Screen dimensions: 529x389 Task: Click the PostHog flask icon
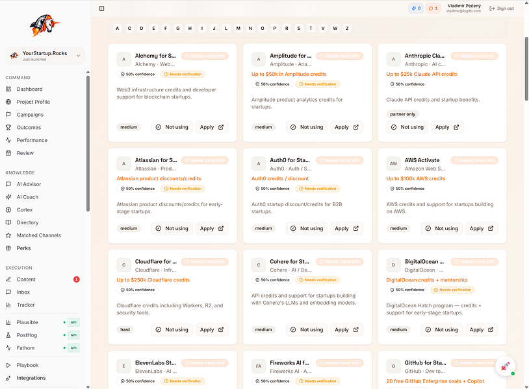8,335
